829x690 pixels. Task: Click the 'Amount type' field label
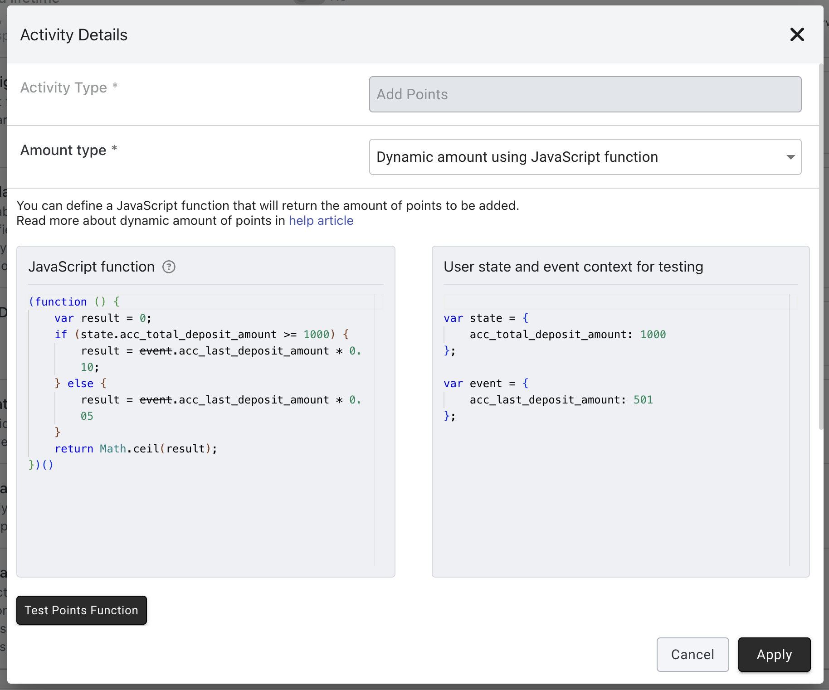(63, 150)
